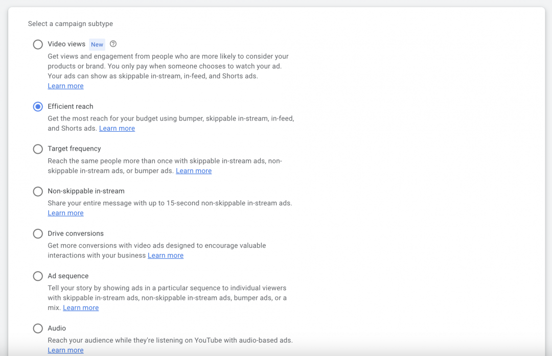Select the Video views radio button
The image size is (552, 356).
click(38, 44)
